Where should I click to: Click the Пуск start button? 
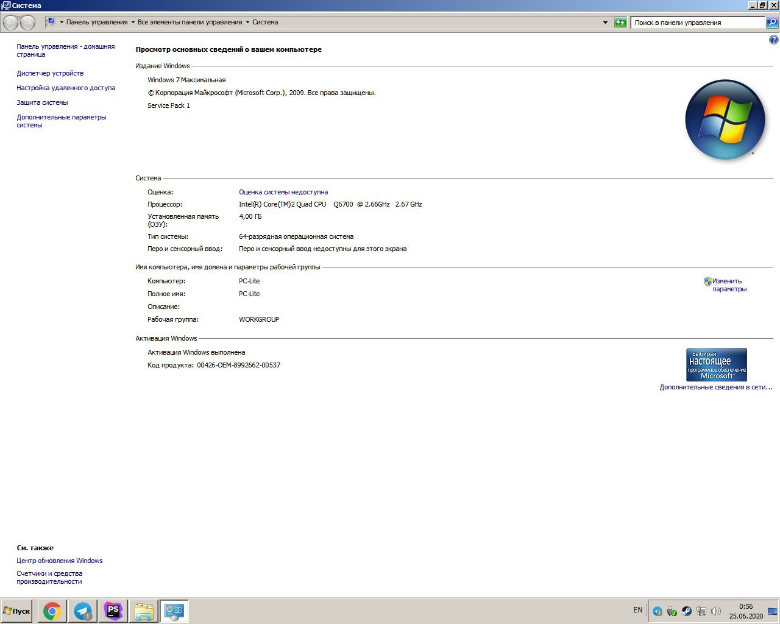tap(17, 611)
